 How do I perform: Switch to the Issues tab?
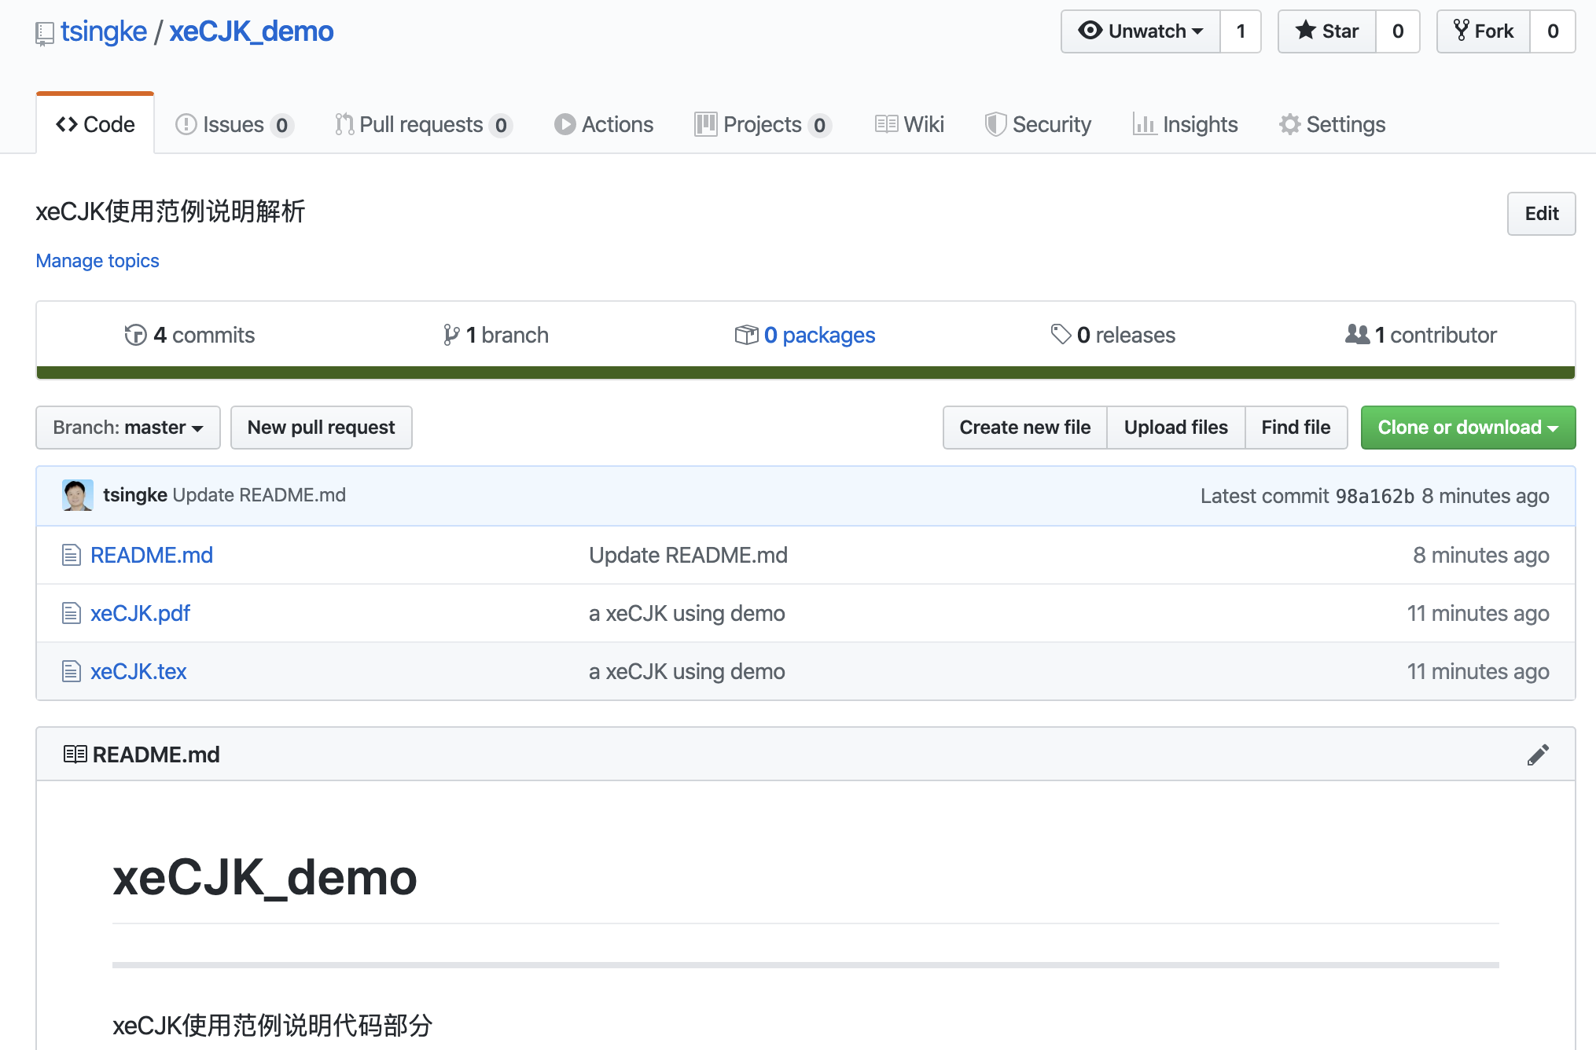pyautogui.click(x=234, y=125)
